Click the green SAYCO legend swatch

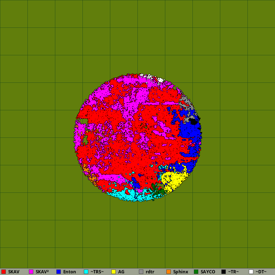196,272
